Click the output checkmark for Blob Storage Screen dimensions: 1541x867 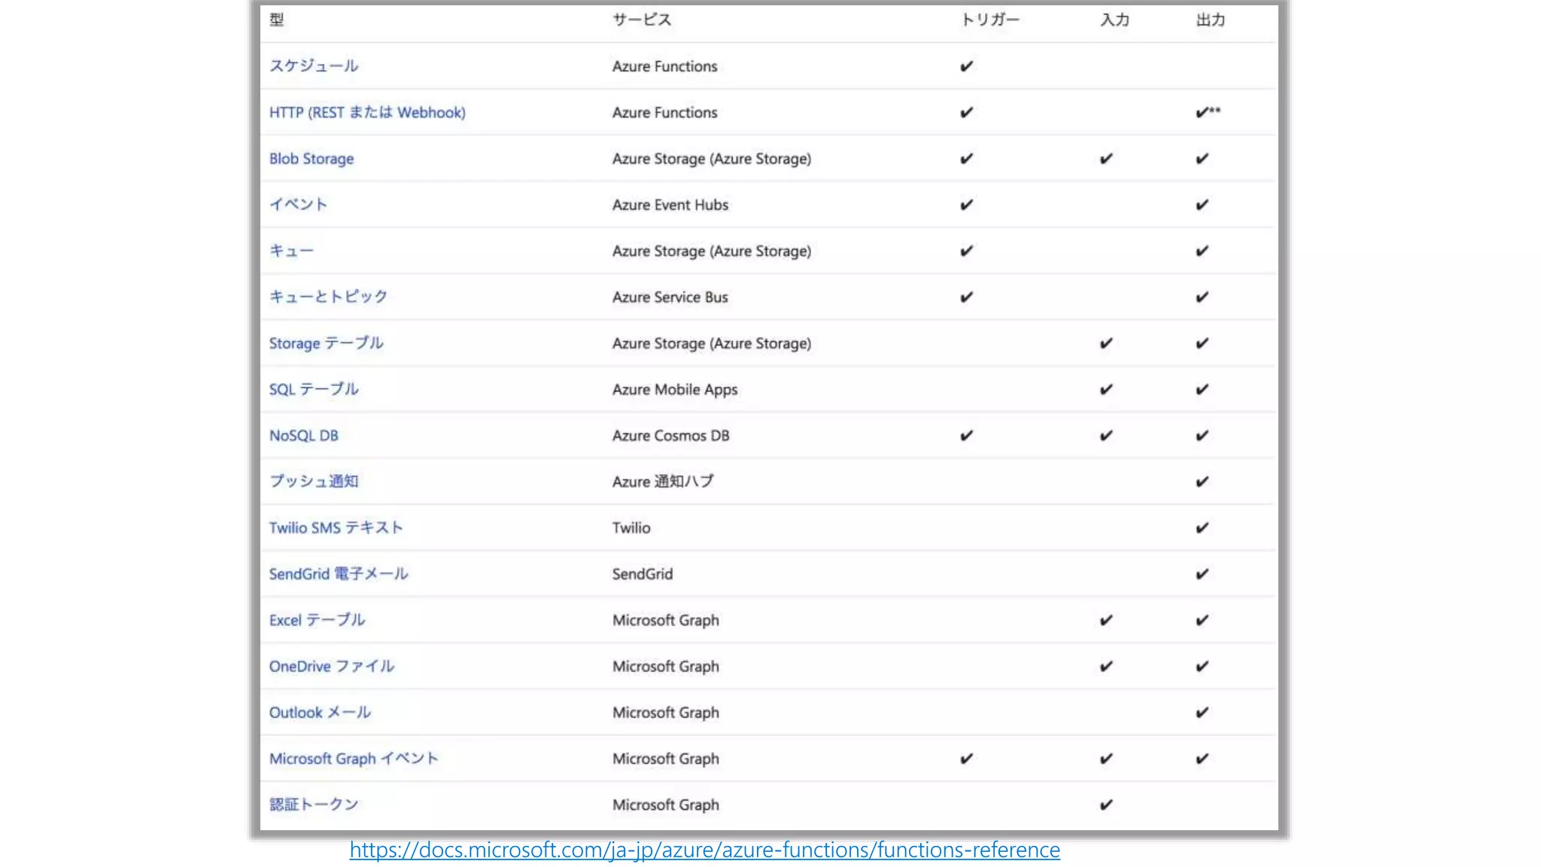tap(1202, 159)
